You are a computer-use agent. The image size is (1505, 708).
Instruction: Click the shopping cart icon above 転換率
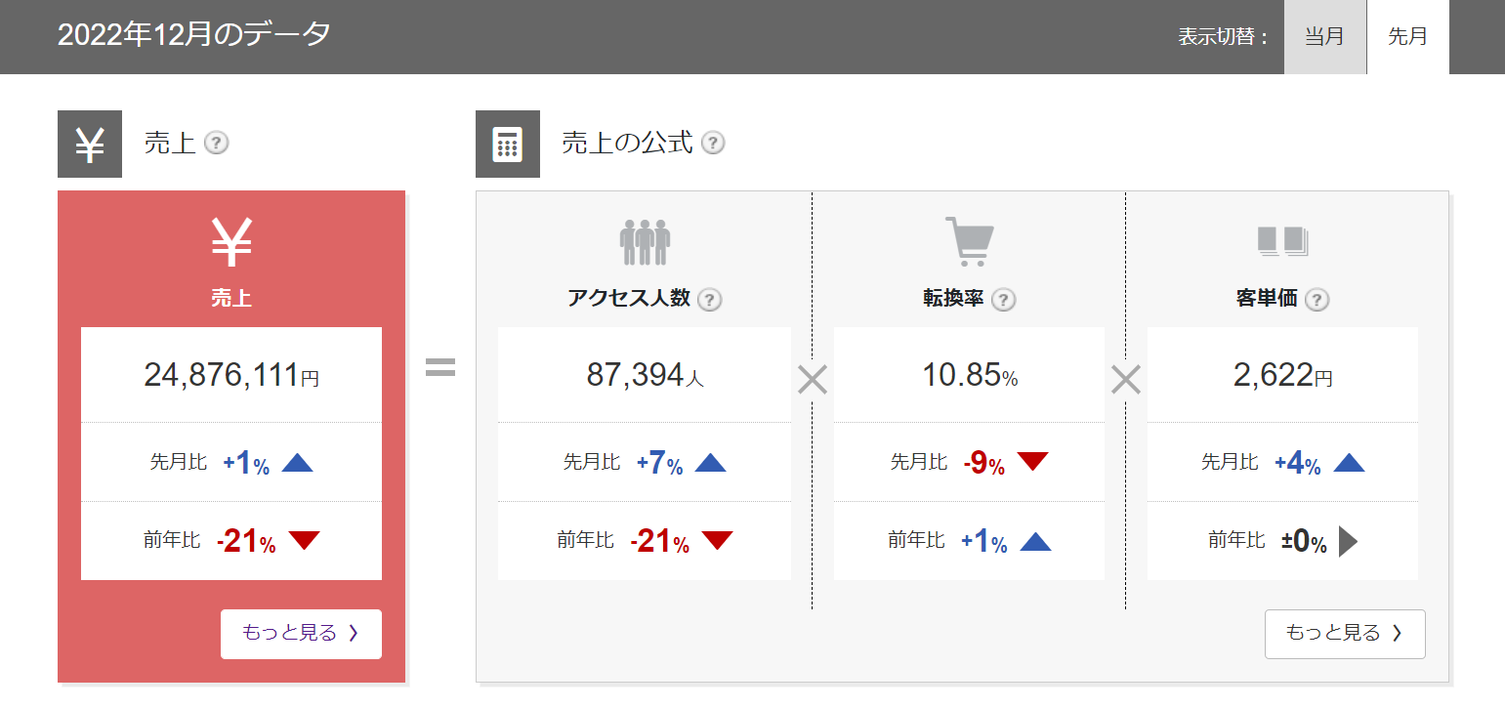pos(969,241)
